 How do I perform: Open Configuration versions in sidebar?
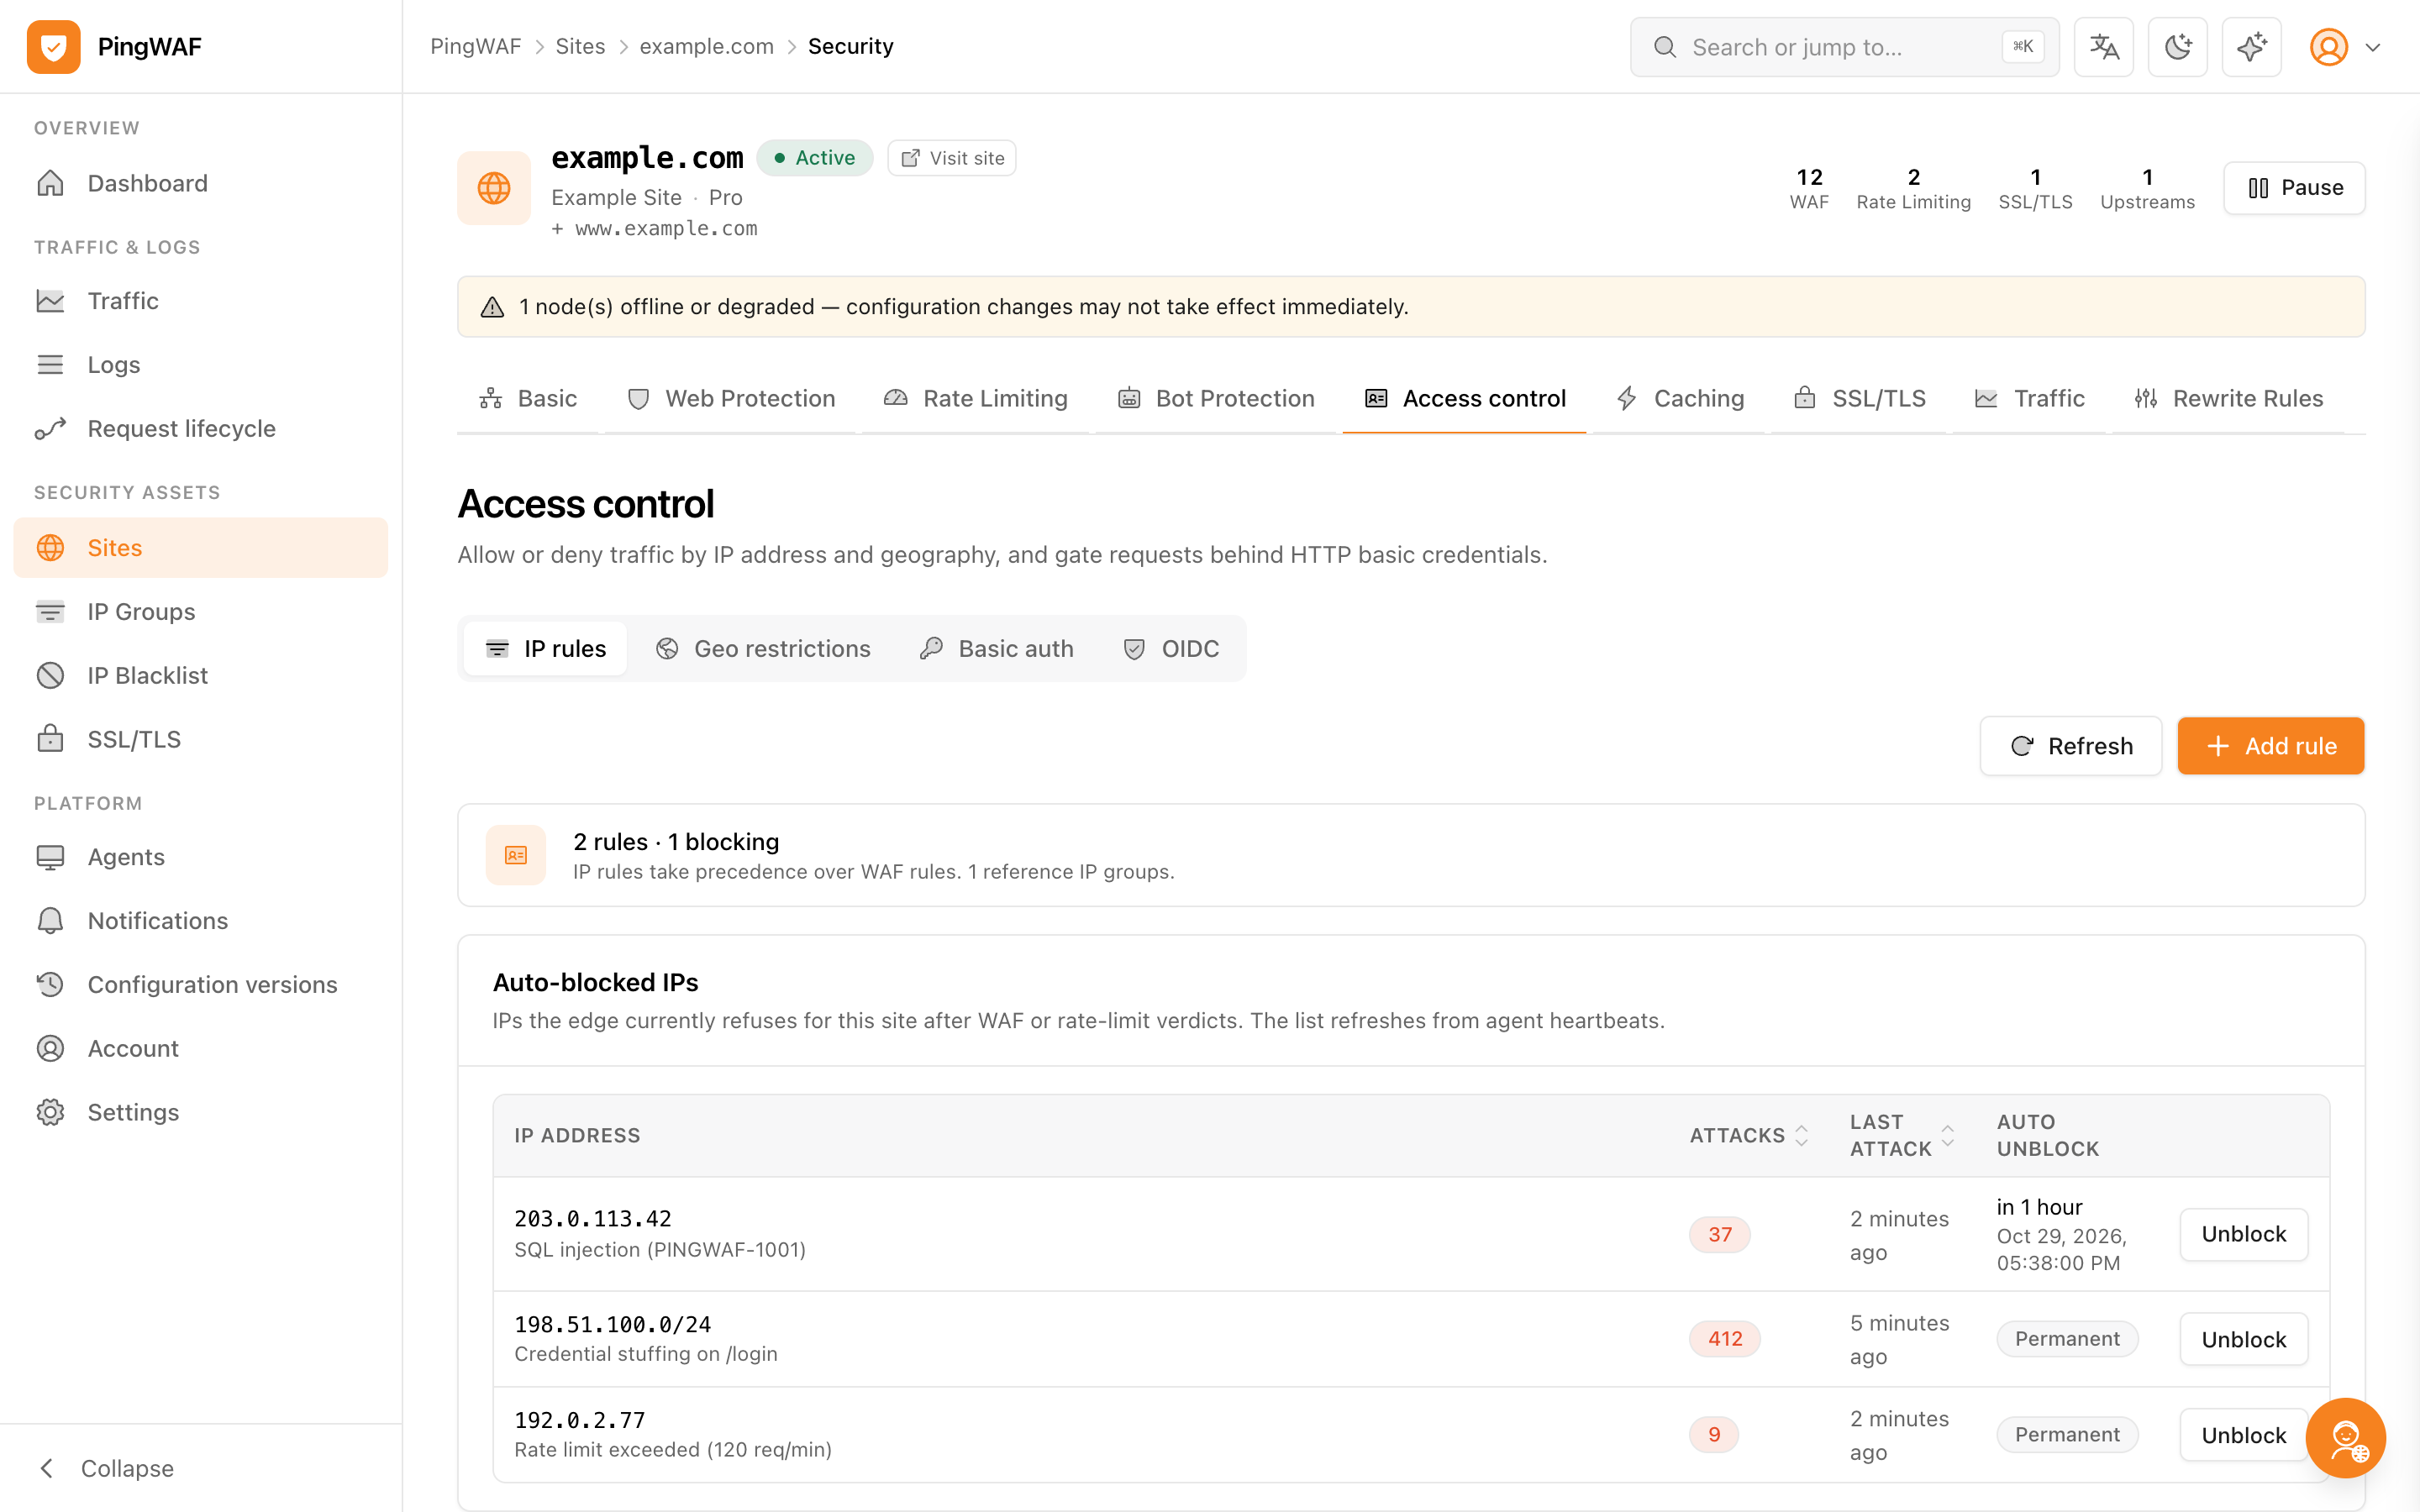point(201,985)
